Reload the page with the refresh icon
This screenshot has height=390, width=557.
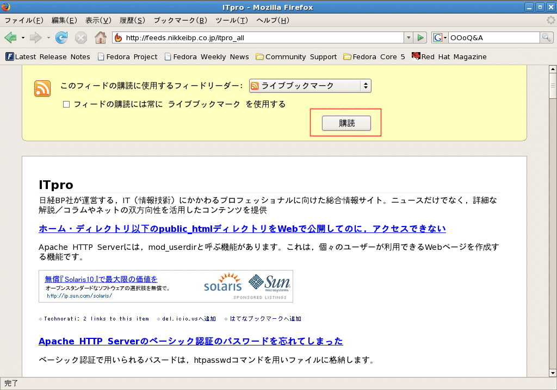61,37
